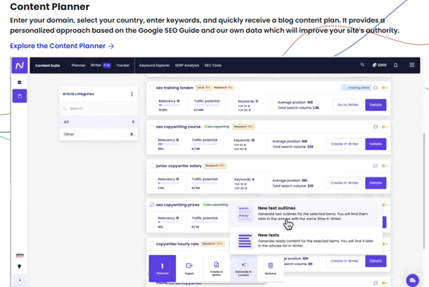Image resolution: width=429 pixels, height=287 pixels.
Task: Open Details for junior copywriter salary
Action: (x=375, y=183)
